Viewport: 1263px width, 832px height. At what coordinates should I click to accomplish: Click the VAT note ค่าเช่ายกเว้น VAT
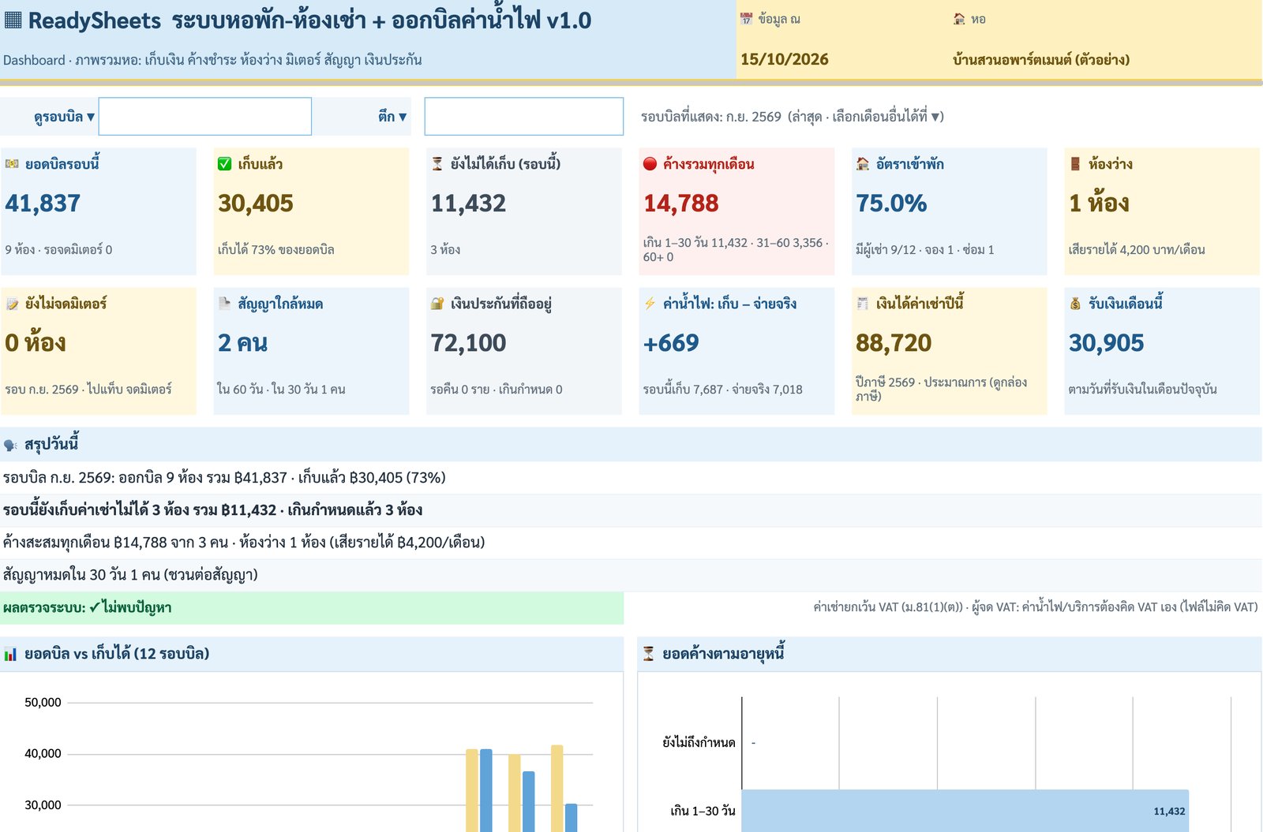(x=1036, y=607)
